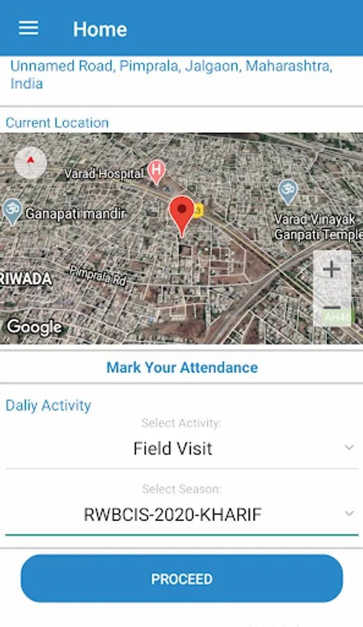Select the Varad Hospital marker
Screen dimensions: 363x627
click(x=156, y=172)
